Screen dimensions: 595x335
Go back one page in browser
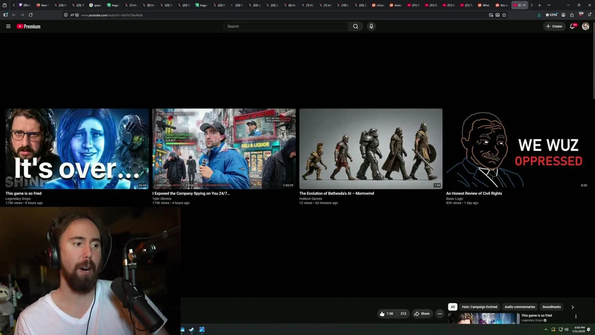pyautogui.click(x=14, y=15)
